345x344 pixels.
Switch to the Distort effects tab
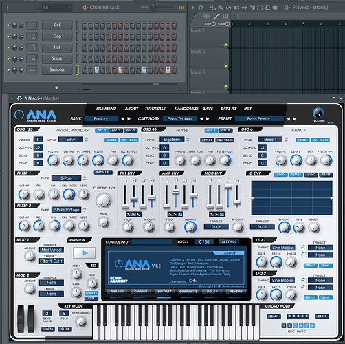pos(164,292)
